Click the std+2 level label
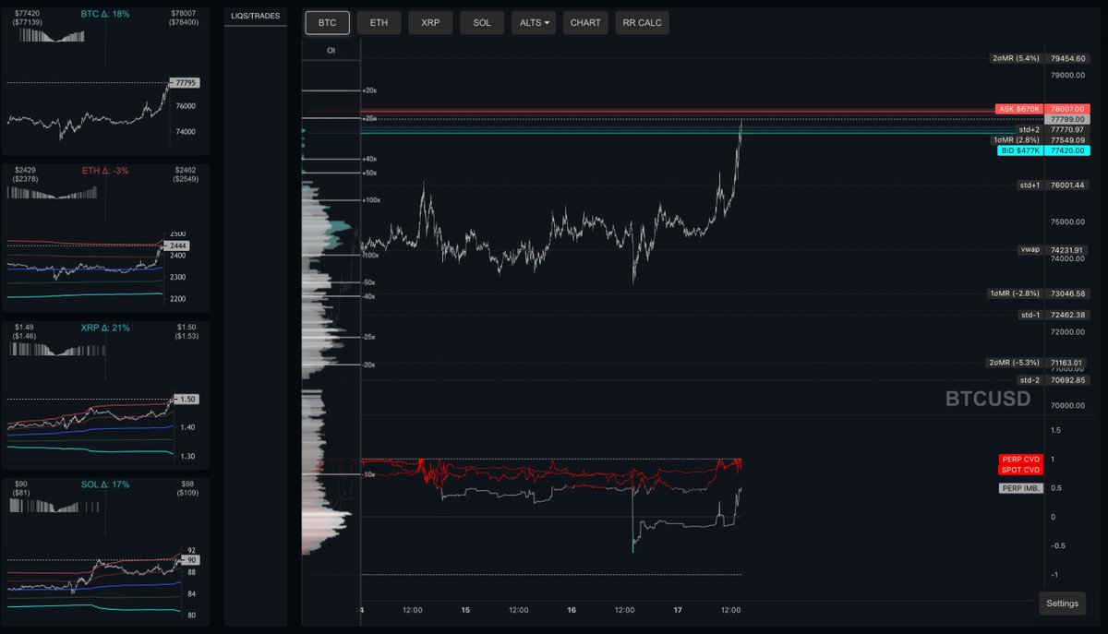 pos(1030,130)
